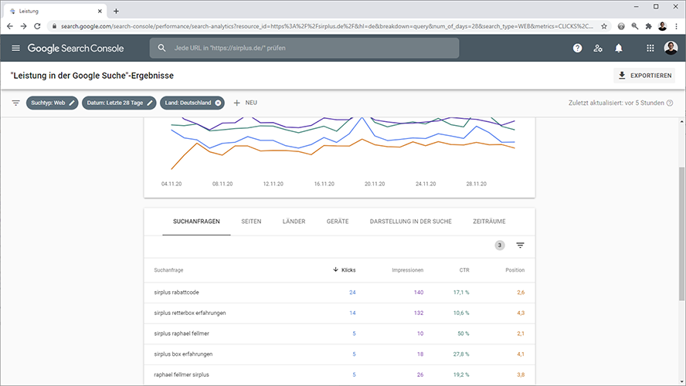Image resolution: width=686 pixels, height=386 pixels.
Task: Switch to the SEITEN tab
Action: [x=251, y=222]
